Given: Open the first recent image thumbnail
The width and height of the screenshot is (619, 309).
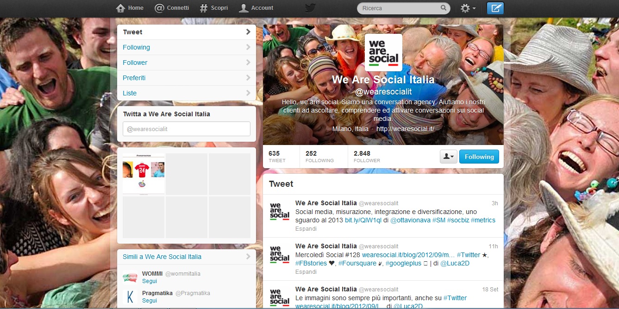Looking at the screenshot, I should [144, 174].
